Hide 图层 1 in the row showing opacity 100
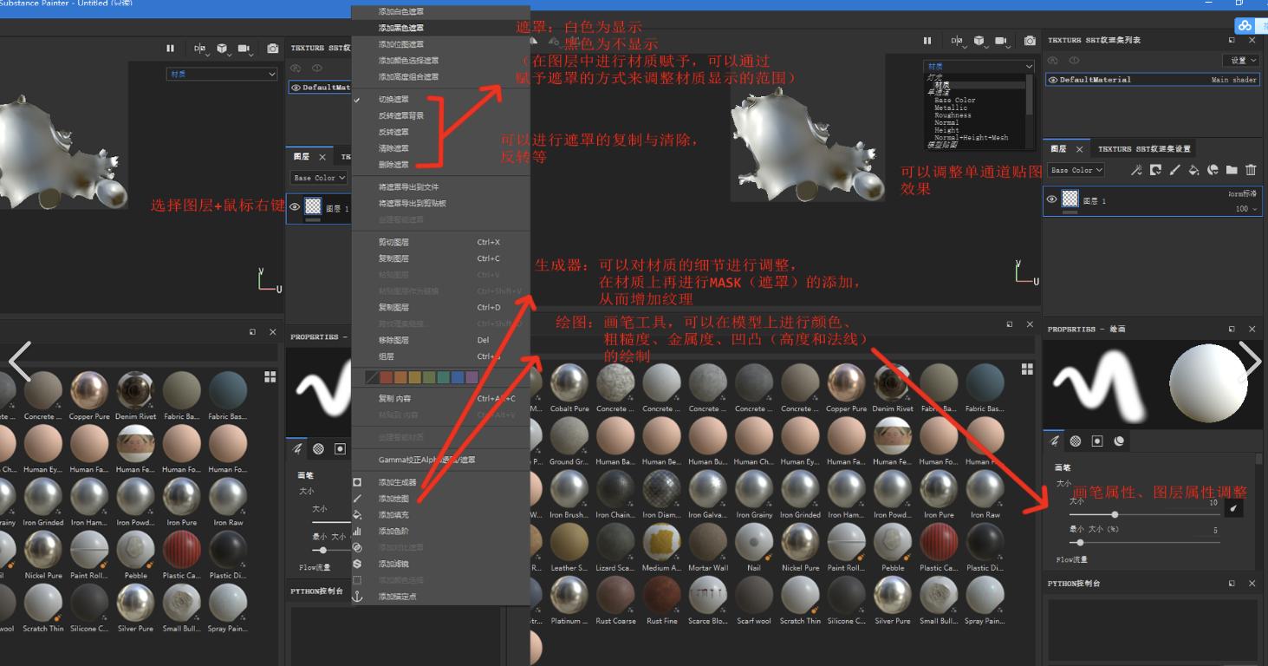Screen dimensions: 1268x666 coord(1052,199)
